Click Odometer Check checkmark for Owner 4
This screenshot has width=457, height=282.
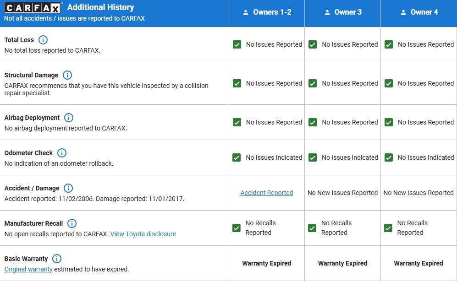(389, 157)
